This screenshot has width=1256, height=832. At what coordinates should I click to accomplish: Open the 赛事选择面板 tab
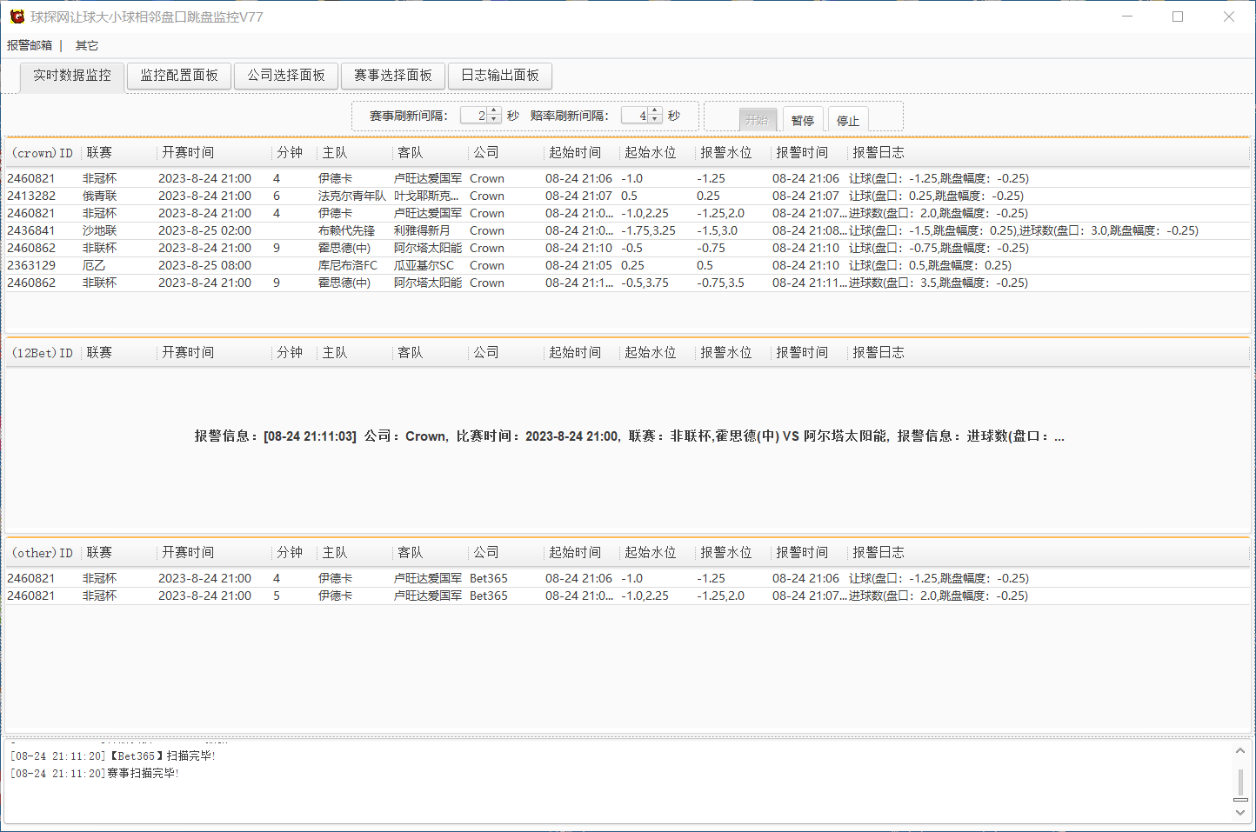point(393,76)
